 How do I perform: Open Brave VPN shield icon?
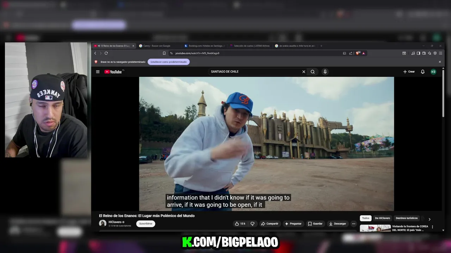[x=435, y=53]
